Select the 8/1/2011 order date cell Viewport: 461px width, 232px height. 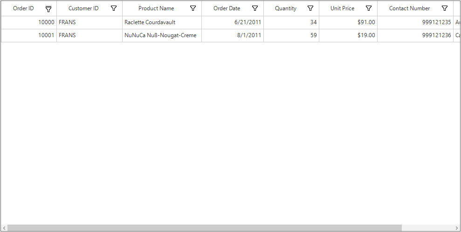(233, 35)
